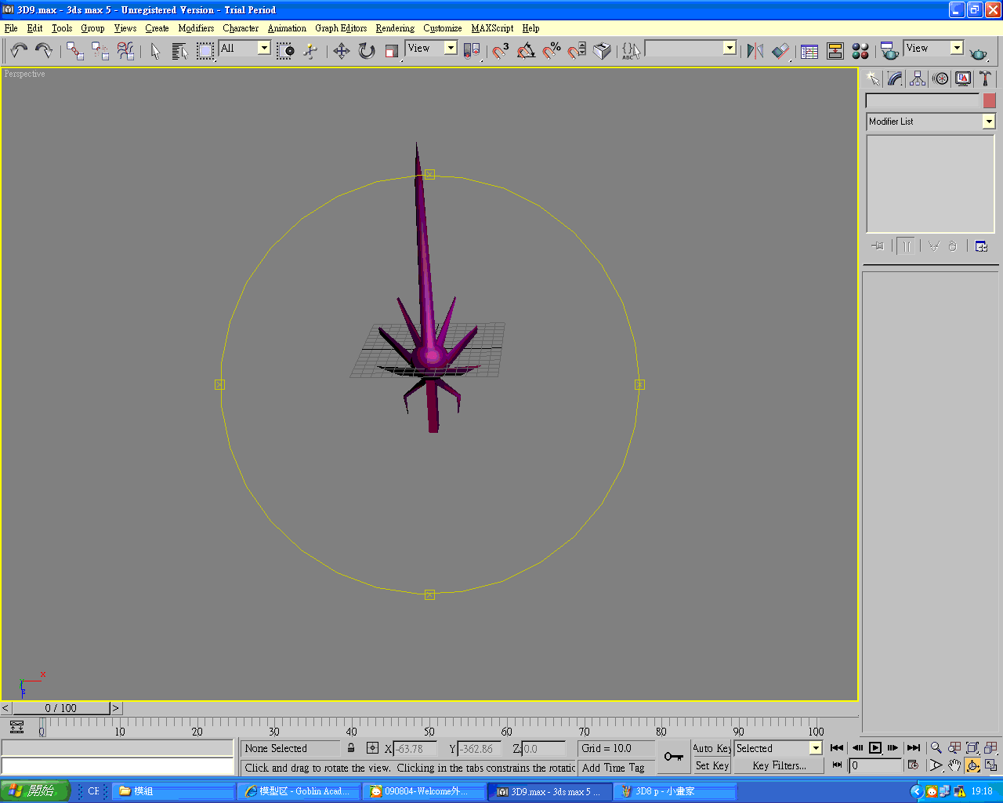Click the Quick Render teapot icon

pos(978,53)
